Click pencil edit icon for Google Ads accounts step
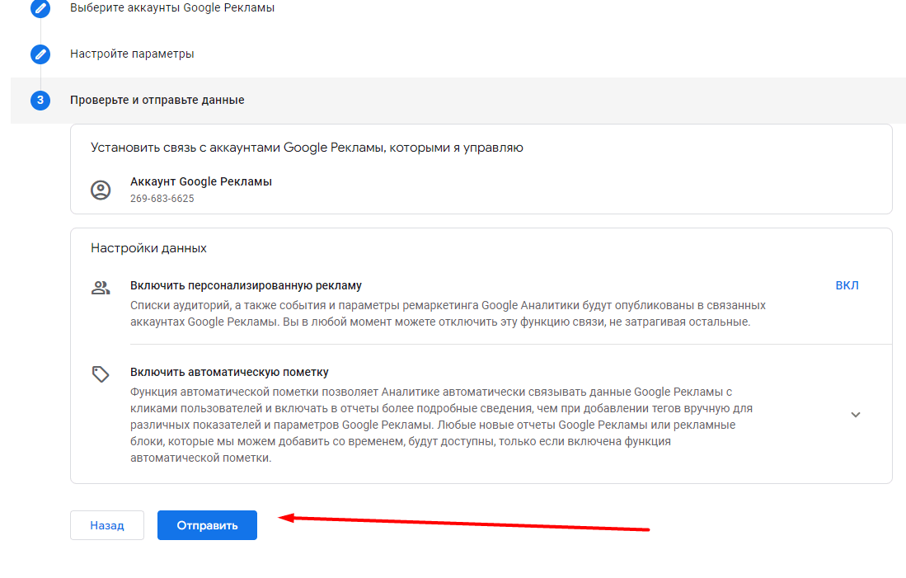This screenshot has height=578, width=906. [x=40, y=8]
